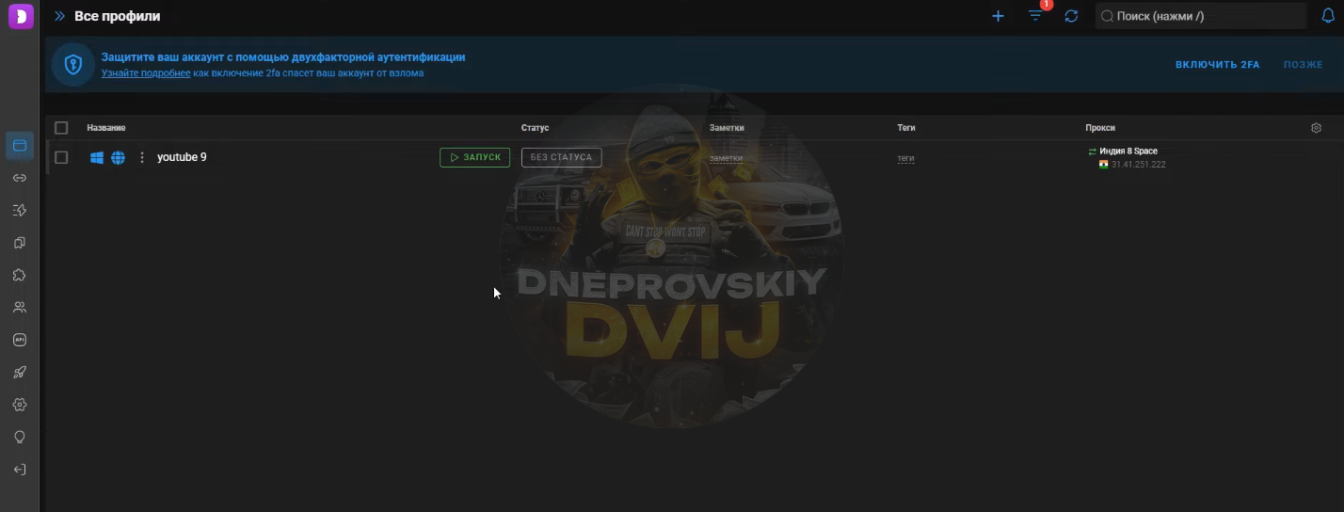Click the "заметки" notes cell of youtube 9
Screen dimensions: 1344x512
pos(726,158)
